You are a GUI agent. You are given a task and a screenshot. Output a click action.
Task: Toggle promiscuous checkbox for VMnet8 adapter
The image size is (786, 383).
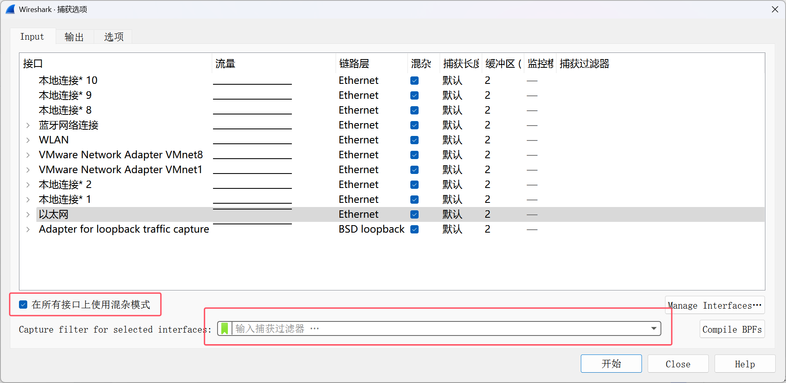pos(414,155)
